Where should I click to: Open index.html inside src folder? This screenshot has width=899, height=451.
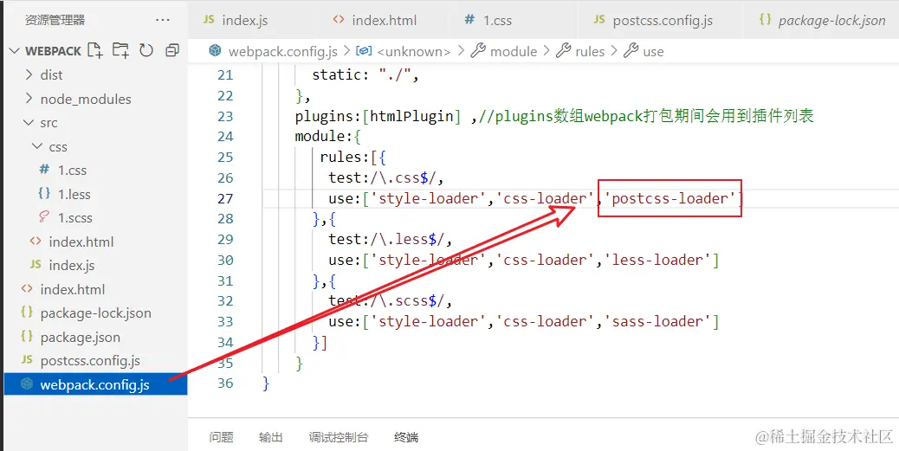pos(81,242)
